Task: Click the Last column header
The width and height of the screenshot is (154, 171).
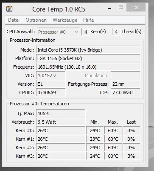Action: [x=131, y=122]
